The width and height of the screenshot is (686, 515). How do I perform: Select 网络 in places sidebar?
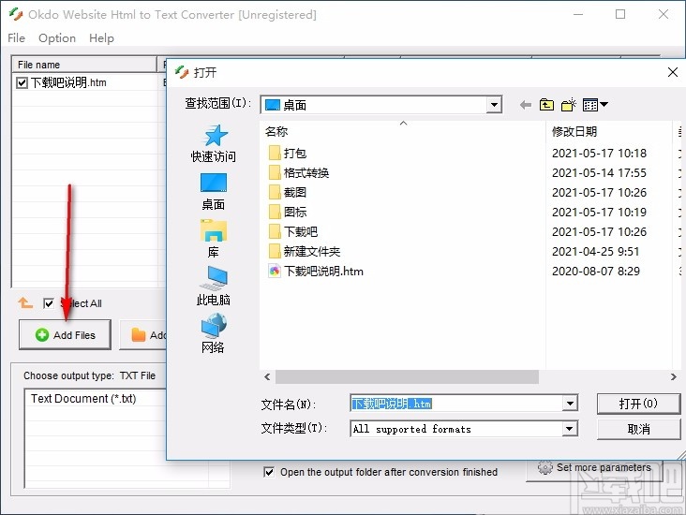point(214,334)
